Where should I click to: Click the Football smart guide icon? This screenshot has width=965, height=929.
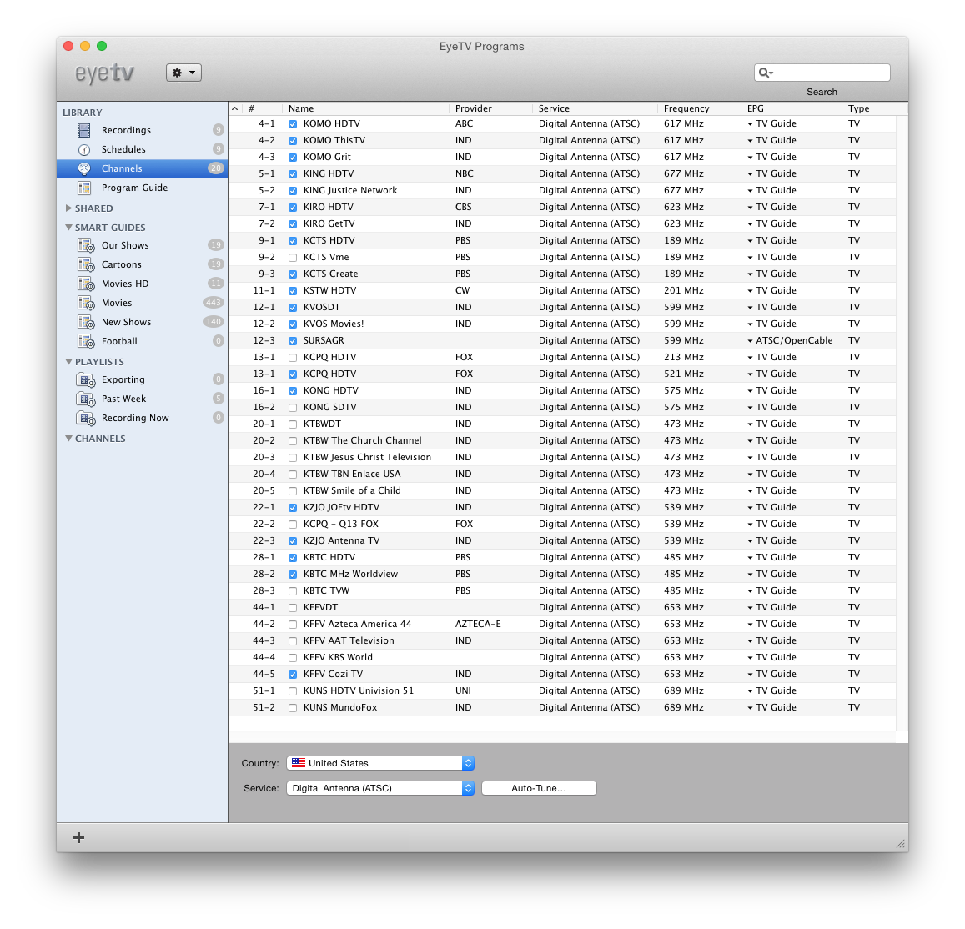(x=86, y=341)
